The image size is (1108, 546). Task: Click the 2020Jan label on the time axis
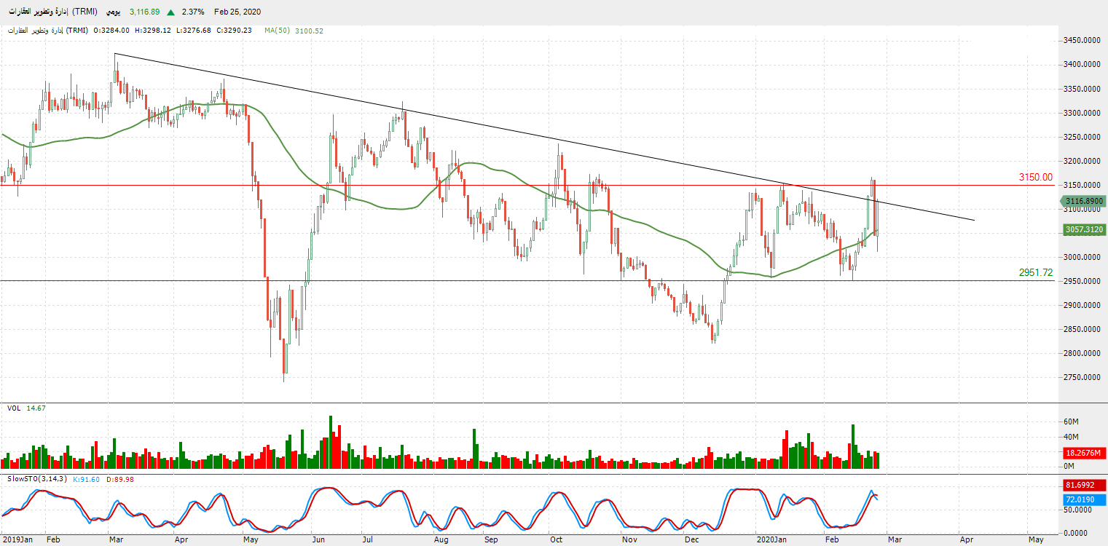pos(771,540)
